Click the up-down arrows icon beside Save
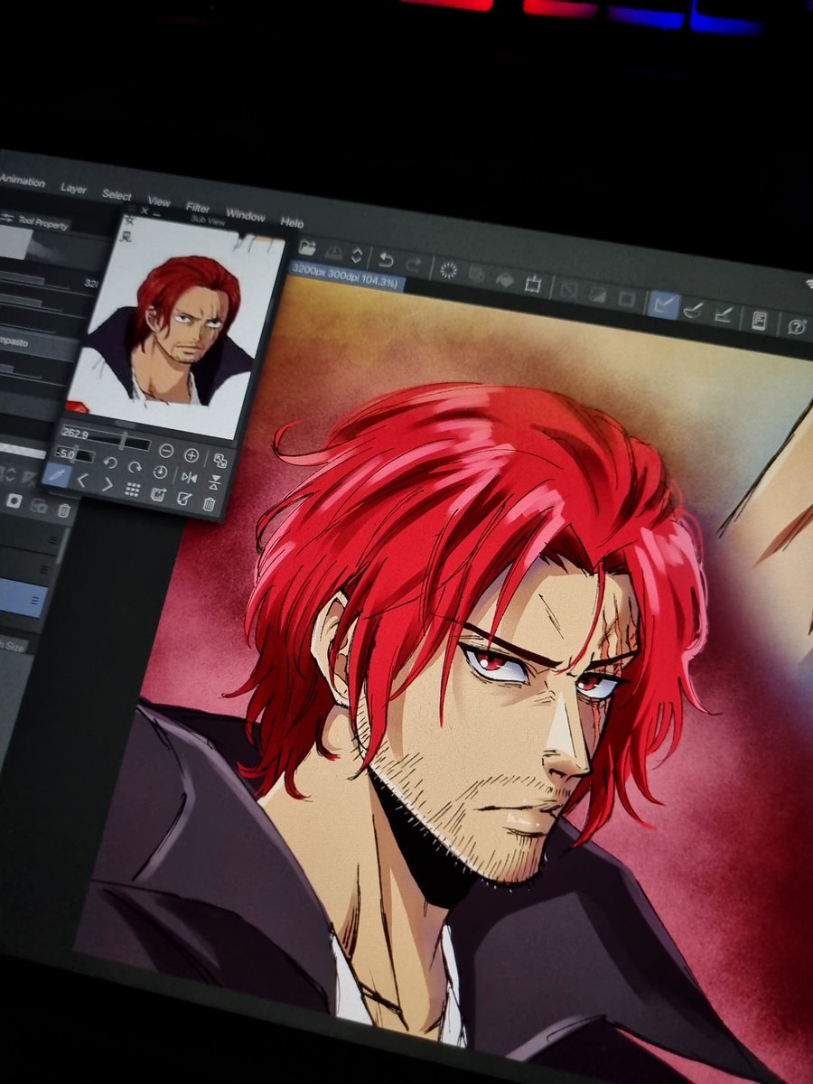This screenshot has width=813, height=1084. point(357,256)
